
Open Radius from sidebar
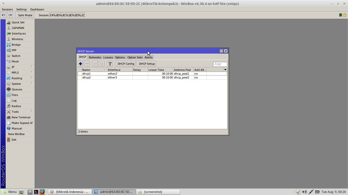point(20,106)
